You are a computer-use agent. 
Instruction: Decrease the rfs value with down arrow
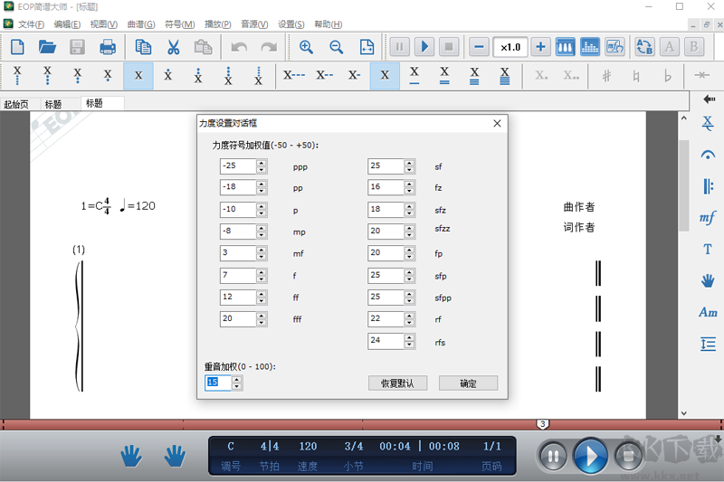click(x=410, y=345)
